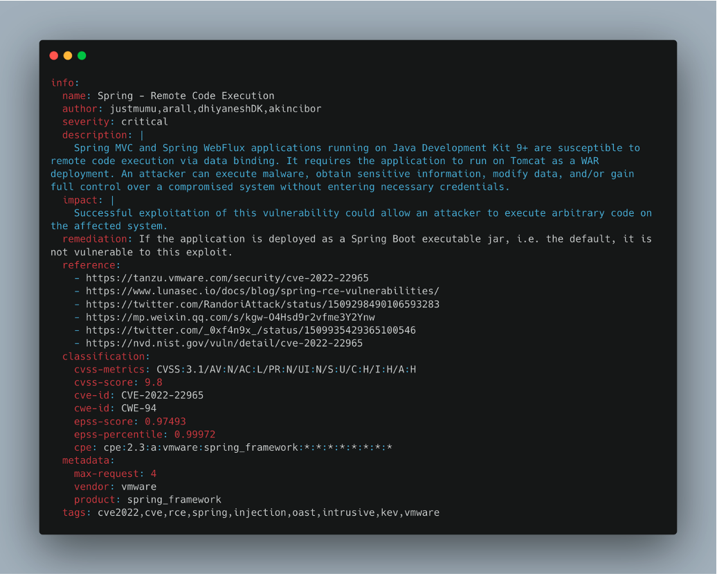717x576 pixels.
Task: Click the yellow minimize traffic-light icon
Action: click(67, 55)
